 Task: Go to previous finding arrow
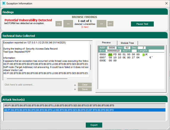pos(68,24)
